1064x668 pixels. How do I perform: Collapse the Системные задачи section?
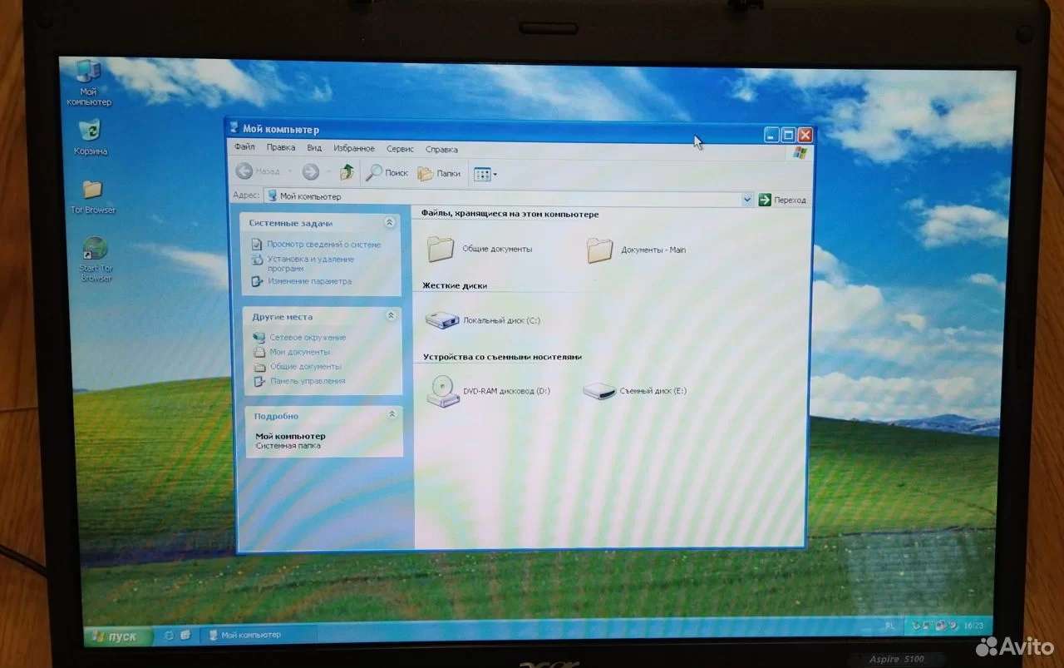pyautogui.click(x=390, y=223)
